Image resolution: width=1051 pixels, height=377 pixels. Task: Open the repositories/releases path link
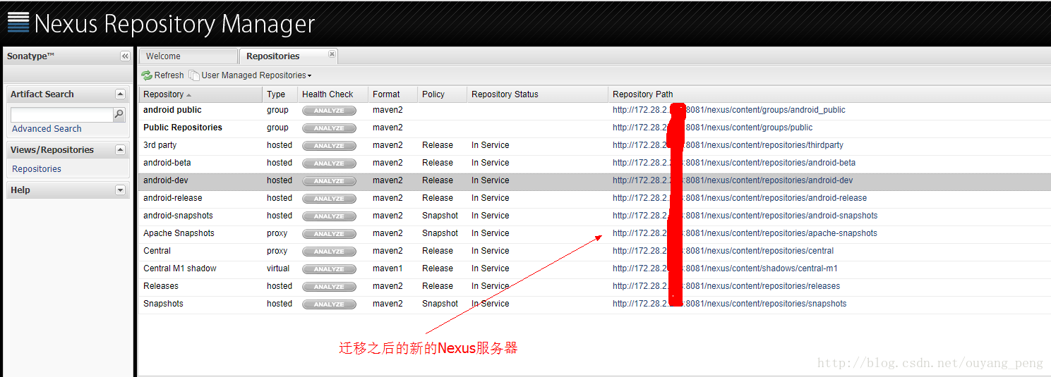[726, 286]
